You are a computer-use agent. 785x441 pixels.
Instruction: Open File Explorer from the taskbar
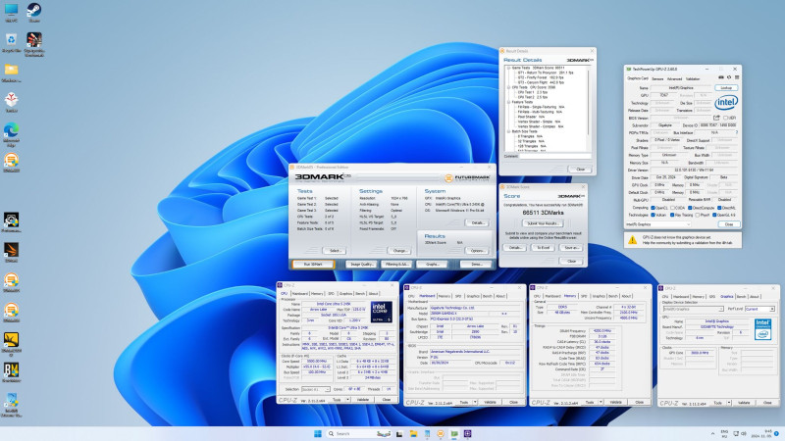coord(413,433)
